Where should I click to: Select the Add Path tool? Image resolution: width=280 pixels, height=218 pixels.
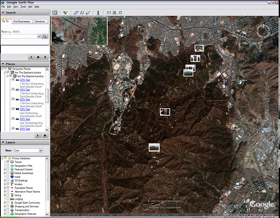click(x=82, y=13)
